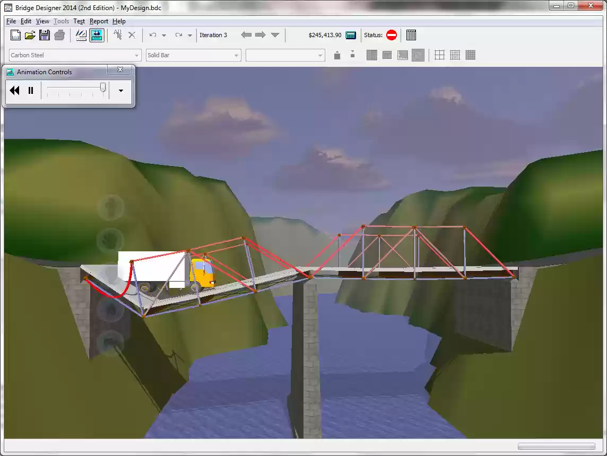Undo the last action
Image resolution: width=607 pixels, height=456 pixels.
pos(152,35)
